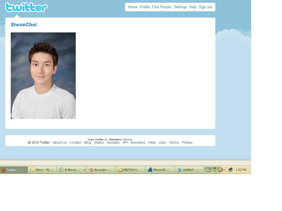Click the Outlook icon in system tray

tap(226, 170)
